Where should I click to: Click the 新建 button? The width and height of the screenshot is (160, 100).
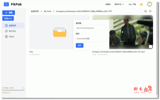click(x=9, y=13)
